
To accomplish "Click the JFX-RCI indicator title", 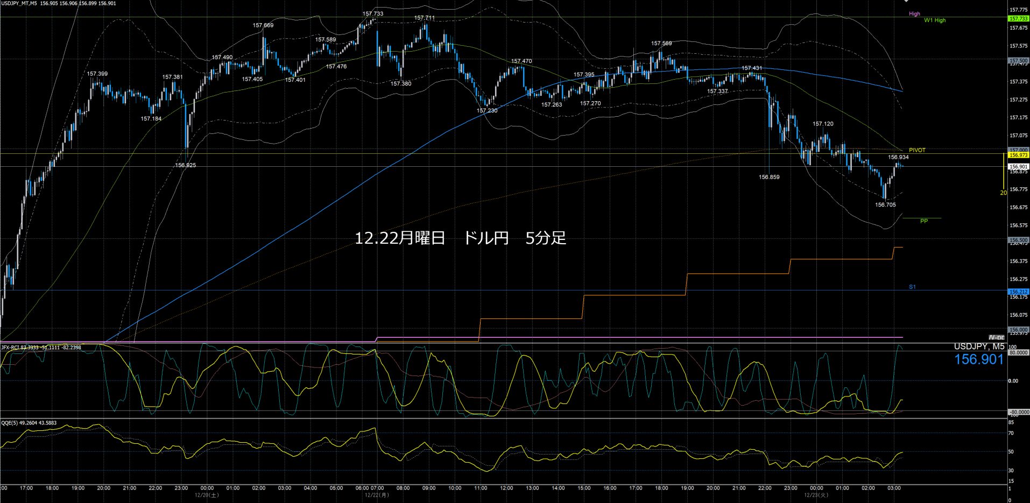I will point(41,348).
